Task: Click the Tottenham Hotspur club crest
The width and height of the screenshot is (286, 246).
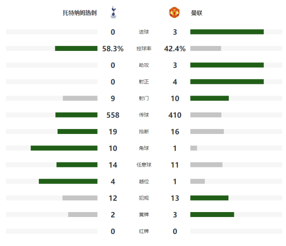Action: tap(113, 13)
